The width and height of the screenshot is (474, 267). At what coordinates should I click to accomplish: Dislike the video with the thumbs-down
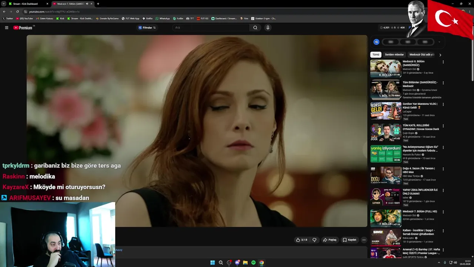click(314, 240)
